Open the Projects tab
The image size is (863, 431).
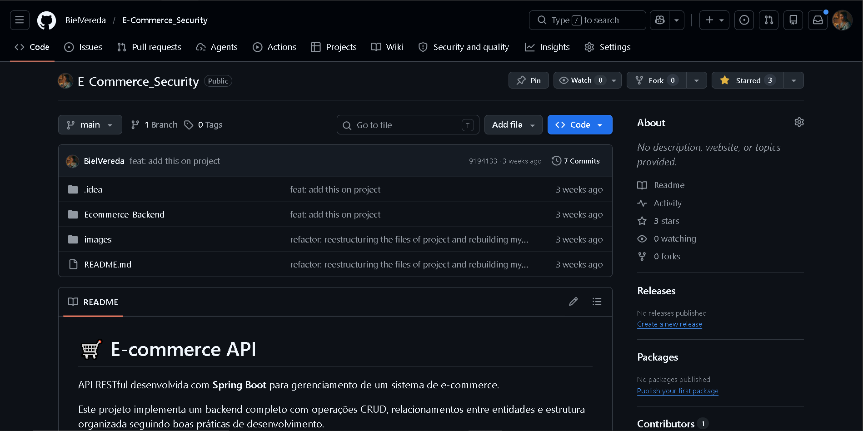pyautogui.click(x=334, y=47)
